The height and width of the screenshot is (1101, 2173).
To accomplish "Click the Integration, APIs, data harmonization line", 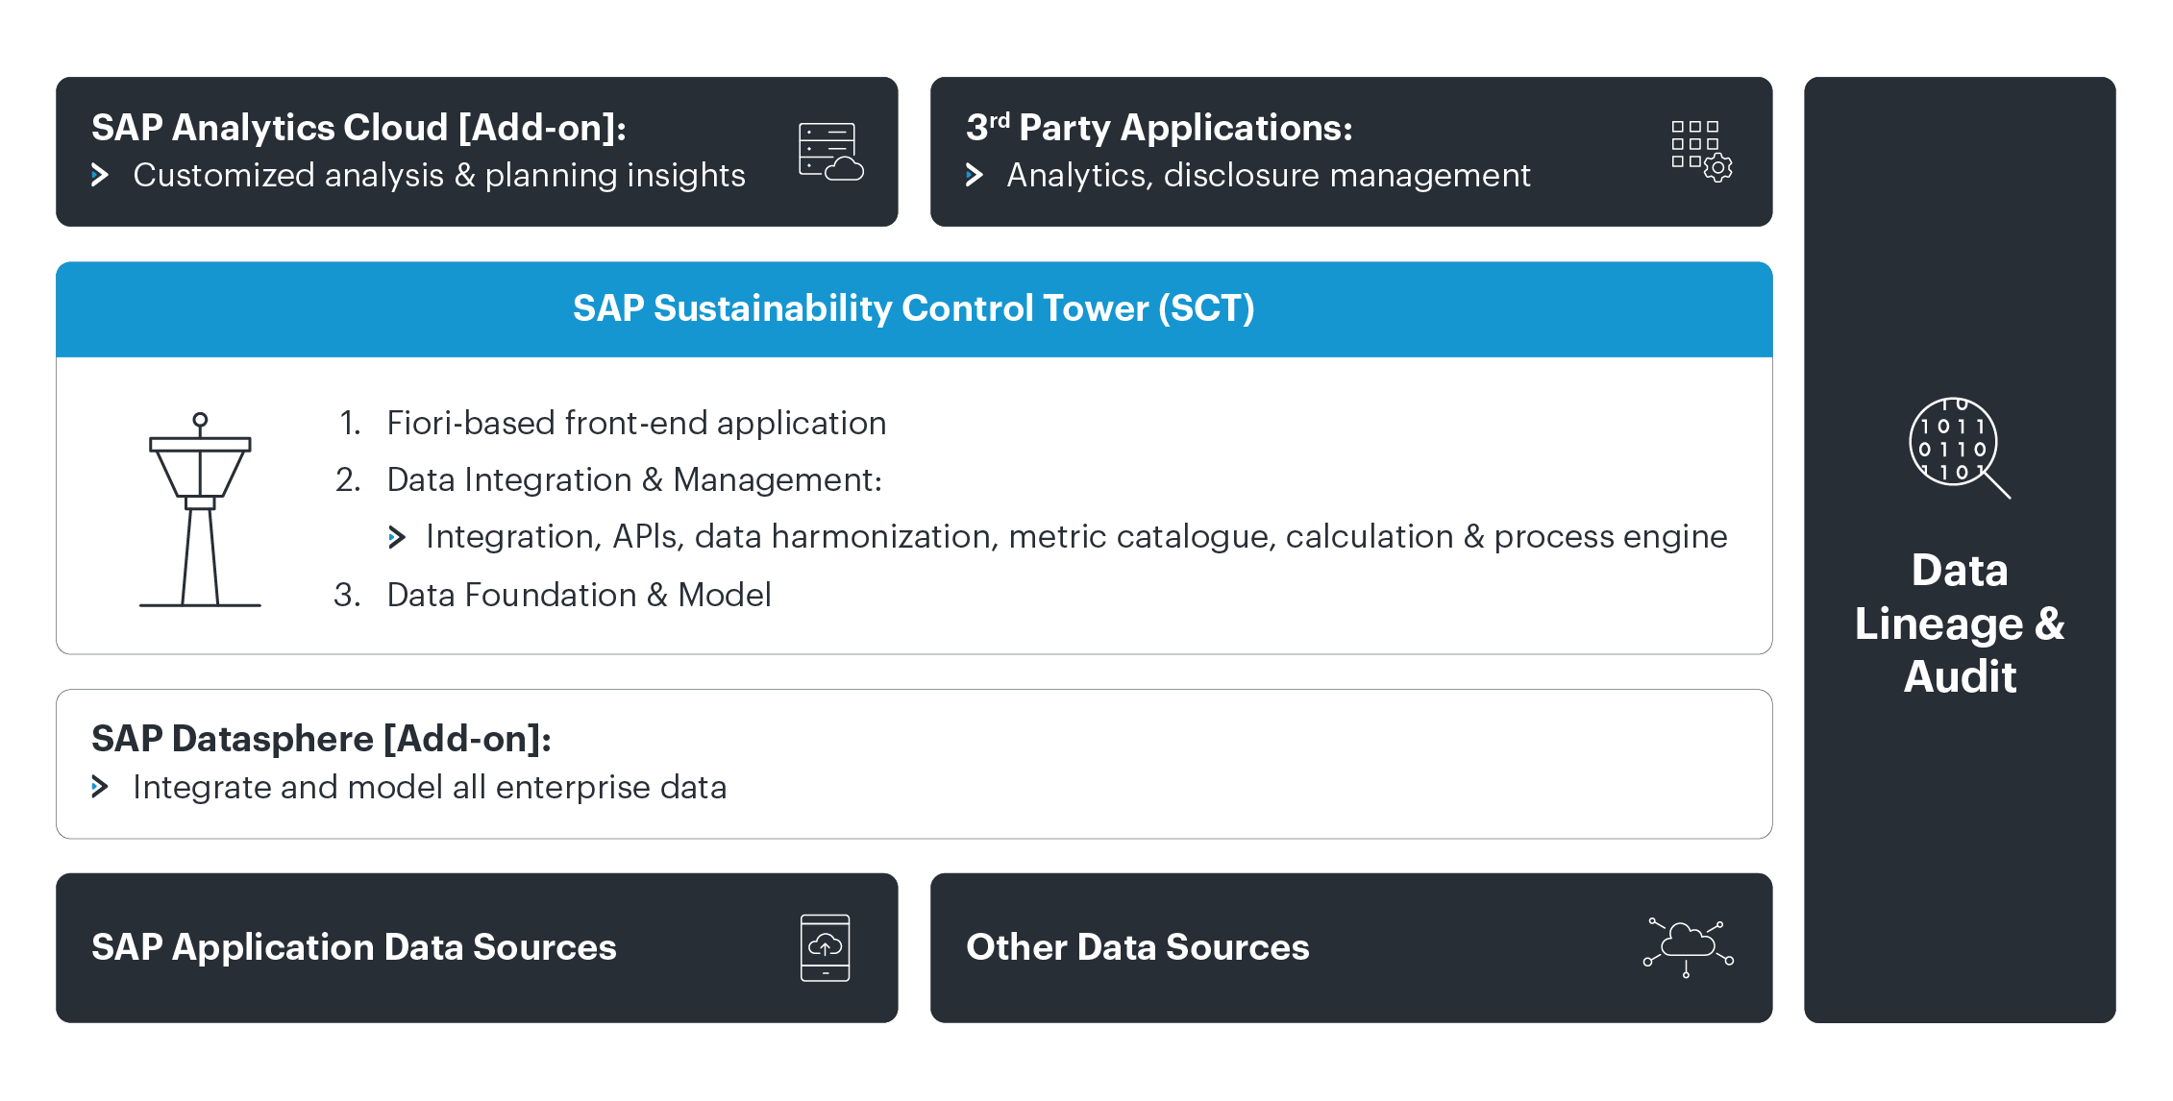I will (1076, 537).
